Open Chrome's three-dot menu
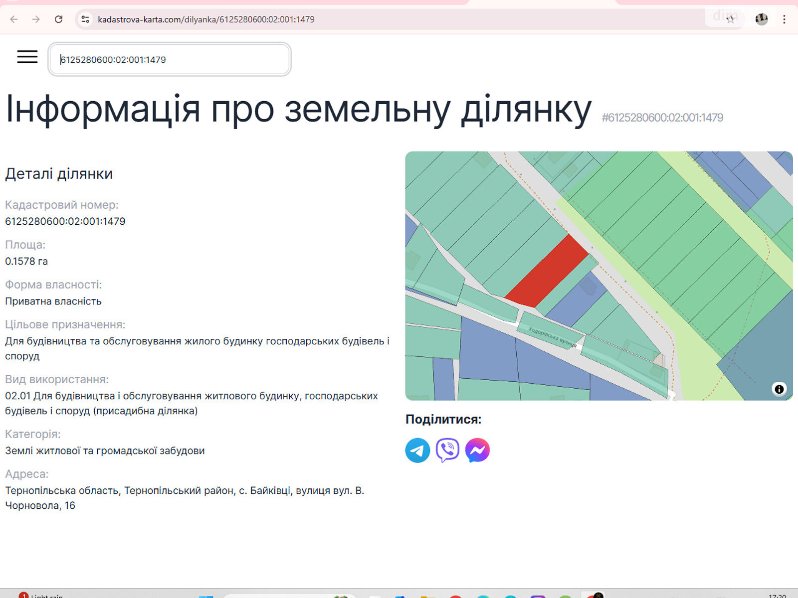The image size is (798, 598). pos(784,19)
